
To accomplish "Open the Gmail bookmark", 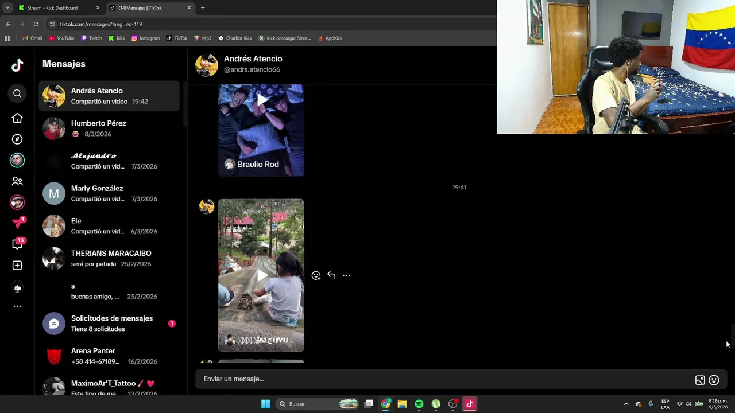I will (x=32, y=38).
